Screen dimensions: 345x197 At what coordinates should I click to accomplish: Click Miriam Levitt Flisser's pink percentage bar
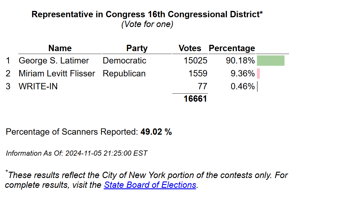[x=258, y=74]
